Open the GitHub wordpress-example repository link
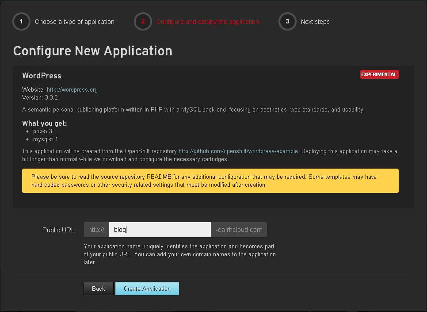The width and height of the screenshot is (427, 312). click(238, 151)
